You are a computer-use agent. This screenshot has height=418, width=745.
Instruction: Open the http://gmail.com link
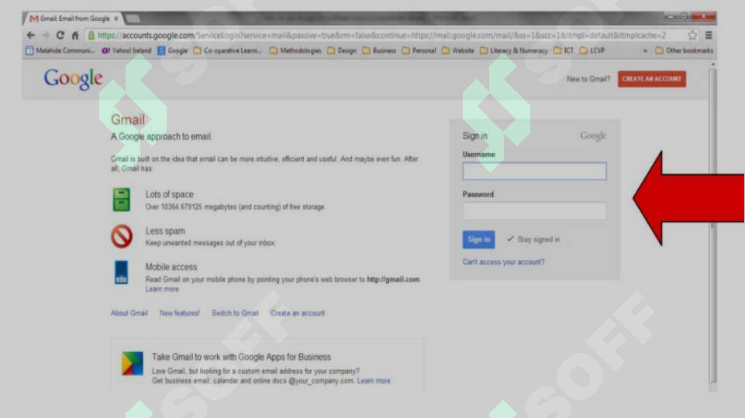click(393, 279)
